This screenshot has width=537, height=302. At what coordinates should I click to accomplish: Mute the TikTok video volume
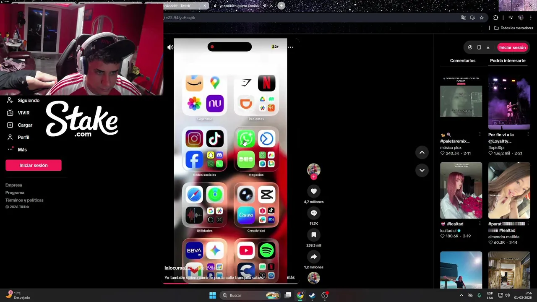click(170, 47)
